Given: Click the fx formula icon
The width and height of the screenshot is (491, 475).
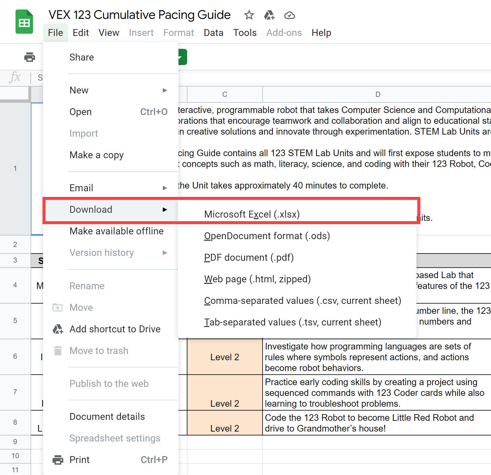Looking at the screenshot, I should click(16, 78).
